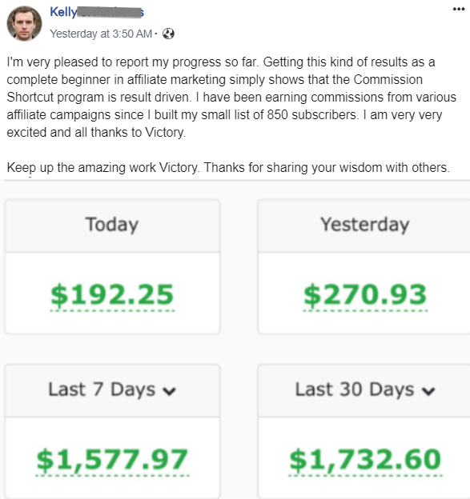Click the Today earnings card body
The height and width of the screenshot is (499, 470).
(112, 293)
